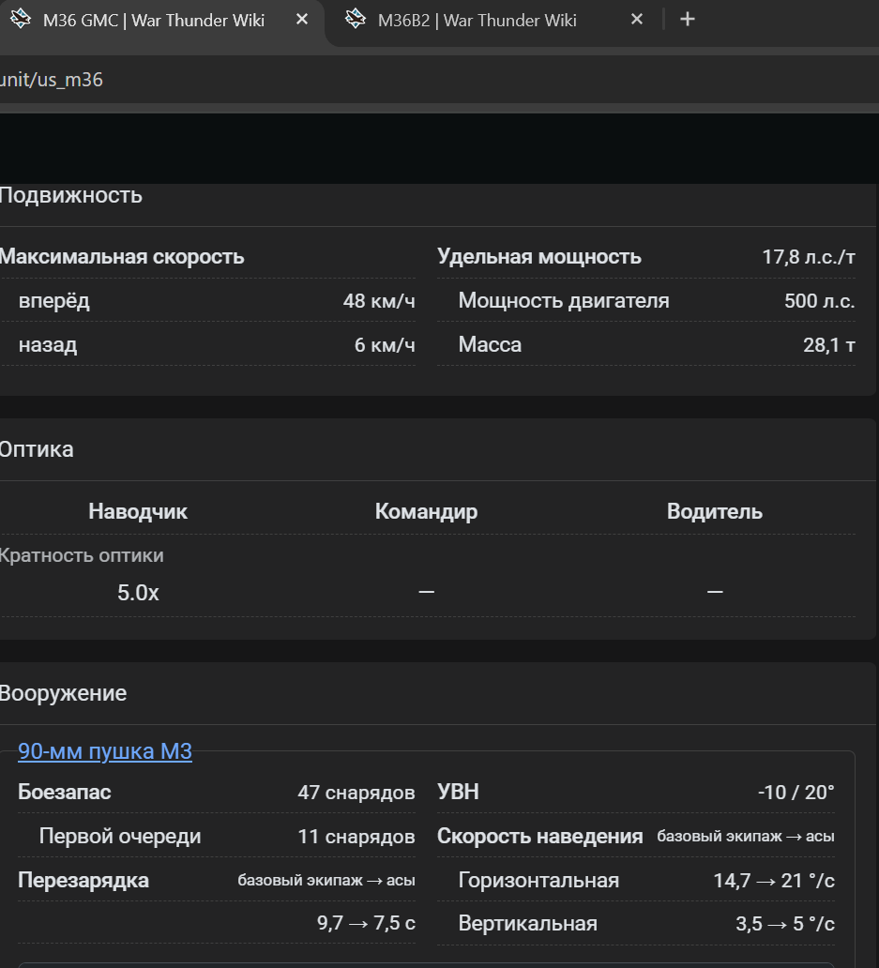Click the engine power value 500 л.с.
The image size is (879, 968).
(x=820, y=301)
